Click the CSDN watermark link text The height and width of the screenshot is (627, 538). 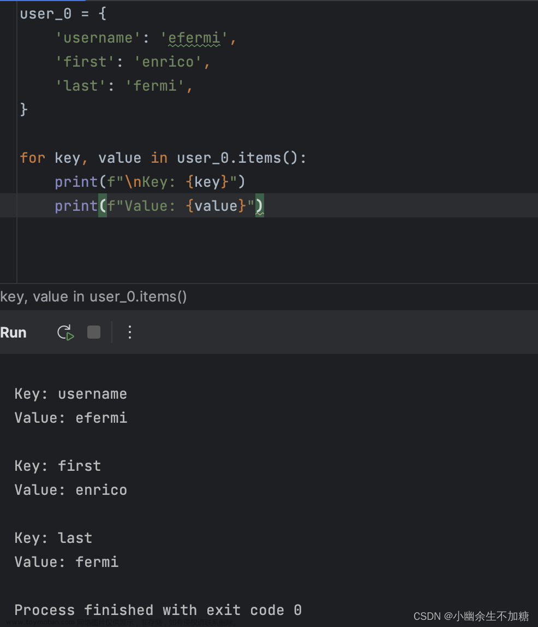[471, 616]
